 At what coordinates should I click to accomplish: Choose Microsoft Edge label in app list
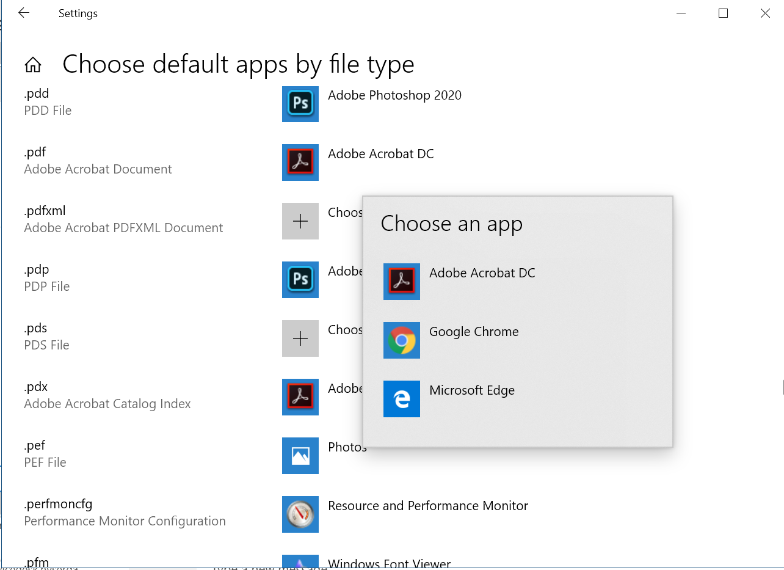[472, 390]
